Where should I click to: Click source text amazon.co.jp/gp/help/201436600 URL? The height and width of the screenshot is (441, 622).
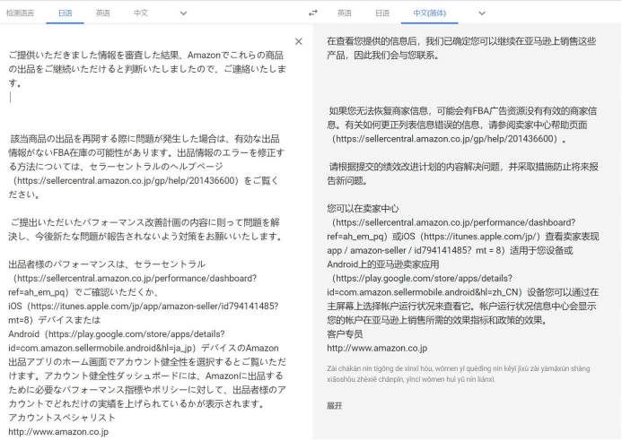pos(126,181)
